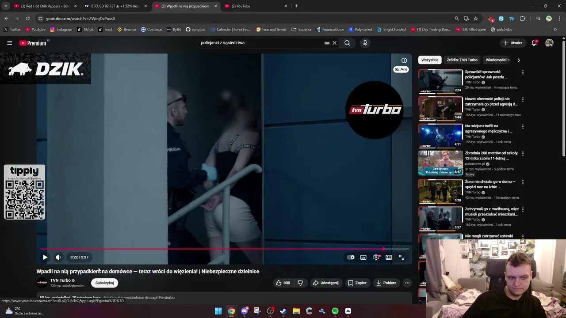566x318 pixels.
Task: Open options for Zatrzymali go z marihuaną video
Action: [523, 209]
